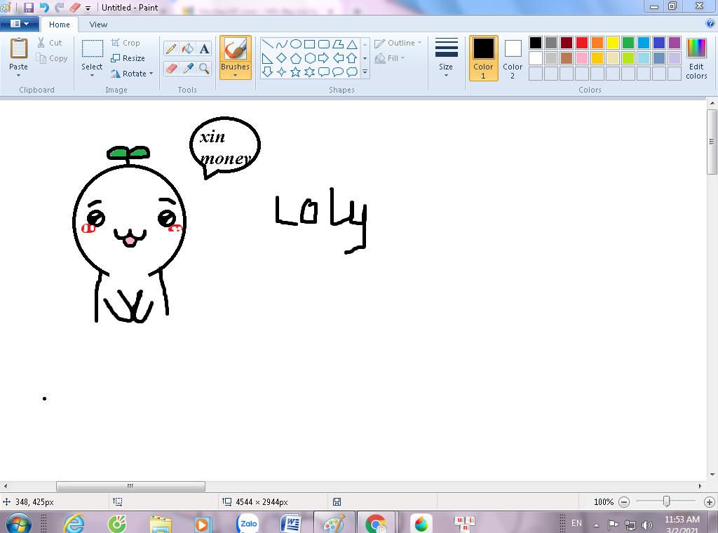
Task: Expand the Brushes dropdown arrow
Action: tap(236, 75)
